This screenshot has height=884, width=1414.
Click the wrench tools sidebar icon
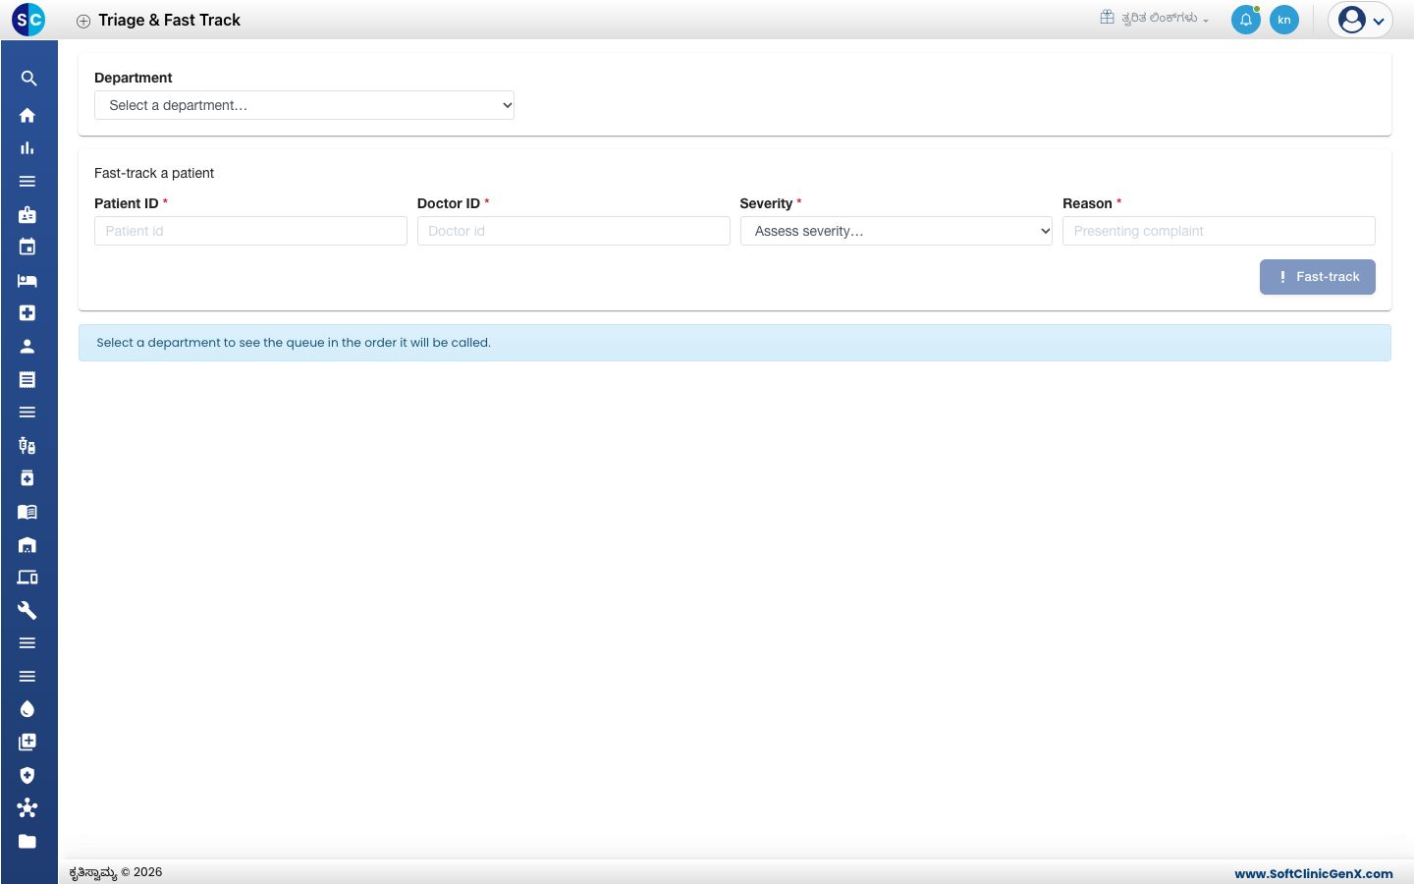pyautogui.click(x=27, y=610)
